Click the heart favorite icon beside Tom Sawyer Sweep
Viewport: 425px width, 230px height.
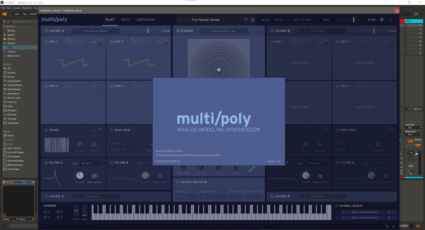246,20
